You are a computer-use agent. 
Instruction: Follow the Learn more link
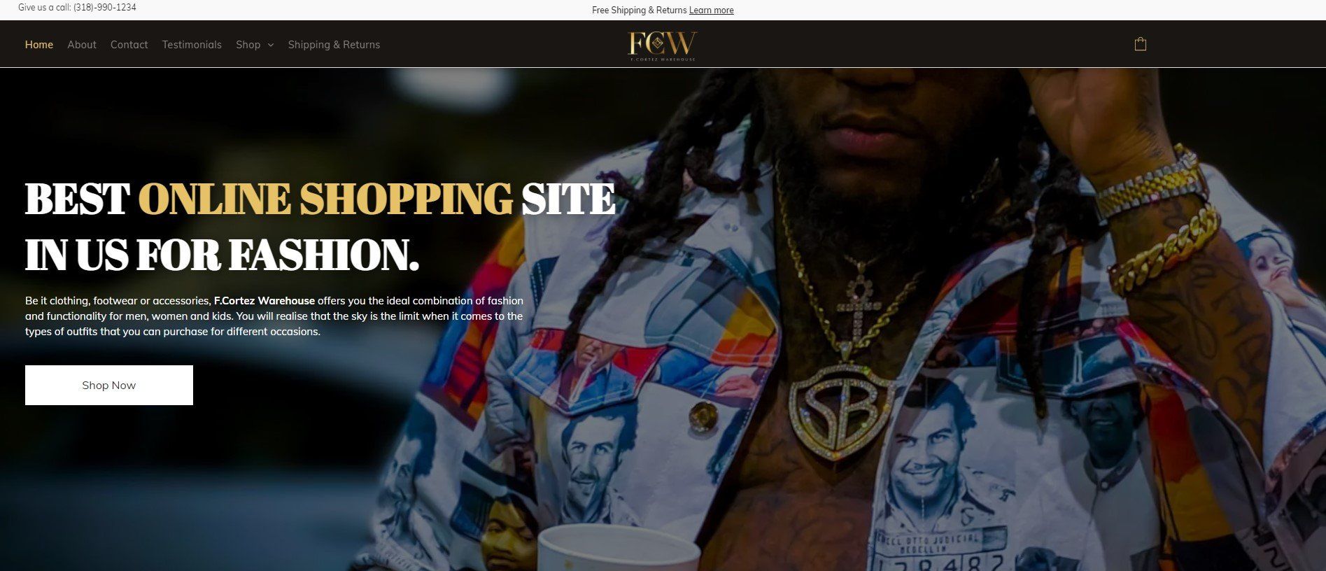pos(711,10)
